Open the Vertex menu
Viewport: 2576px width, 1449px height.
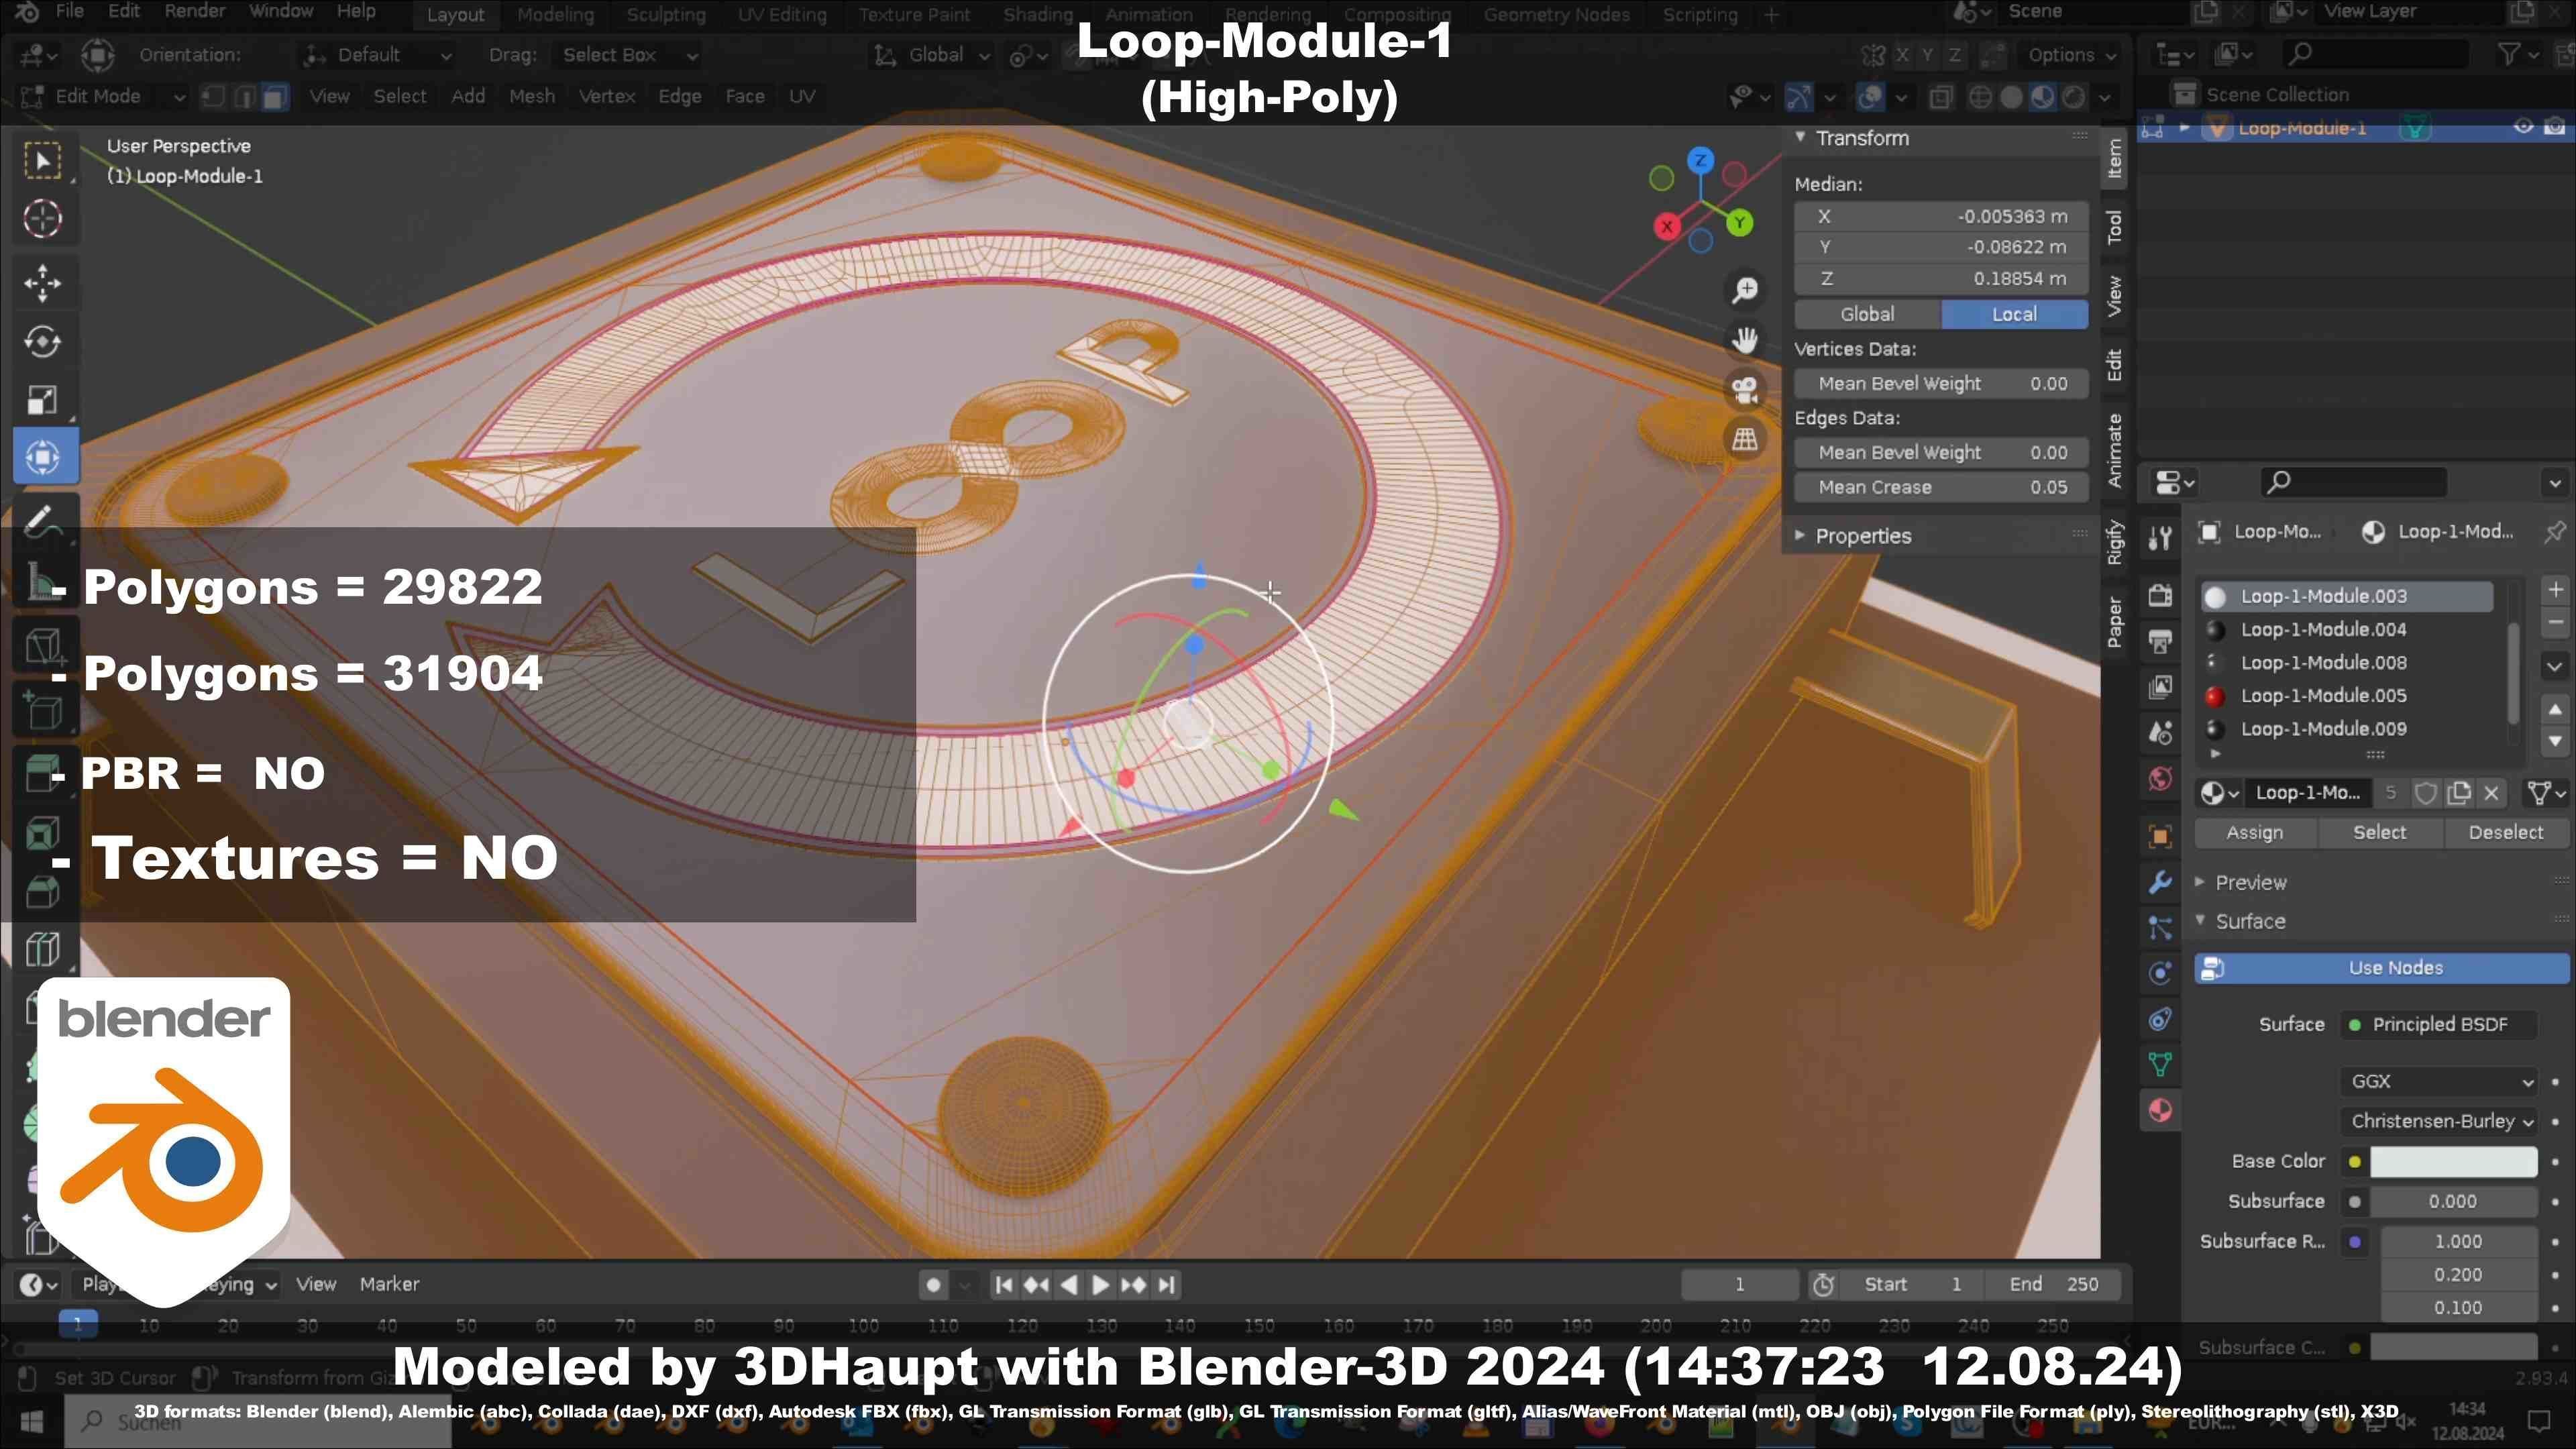pos(606,96)
